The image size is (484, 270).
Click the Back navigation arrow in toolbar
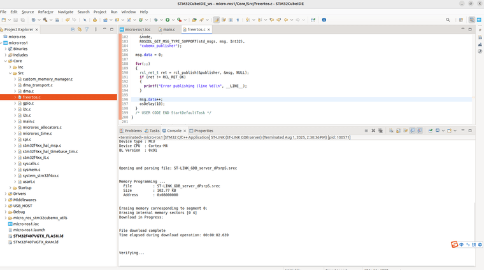286,20
